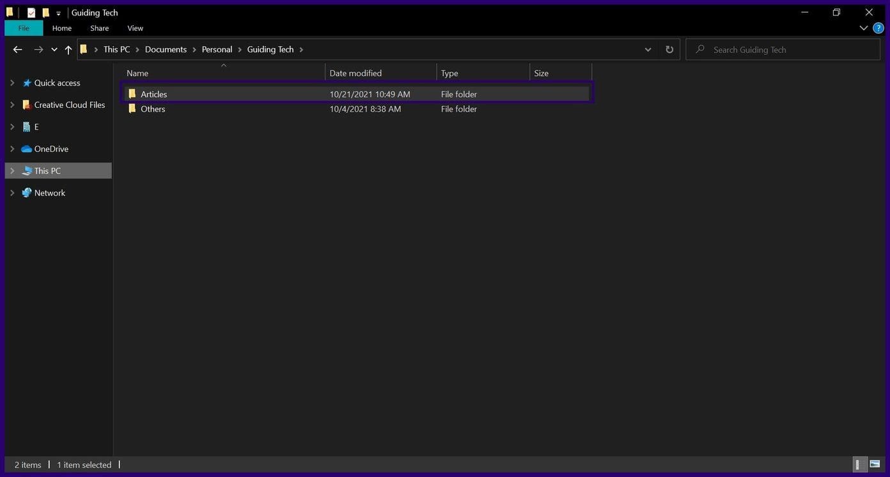Switch to Details view using status bar icon
This screenshot has width=890, height=477.
(x=859, y=464)
